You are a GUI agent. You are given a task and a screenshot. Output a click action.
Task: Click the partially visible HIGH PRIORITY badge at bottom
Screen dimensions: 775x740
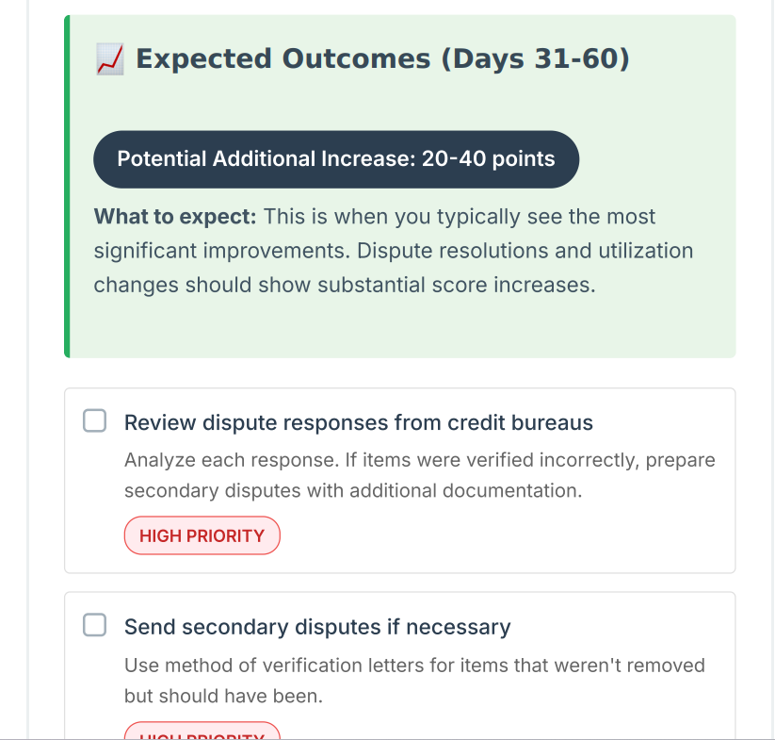pos(202,732)
